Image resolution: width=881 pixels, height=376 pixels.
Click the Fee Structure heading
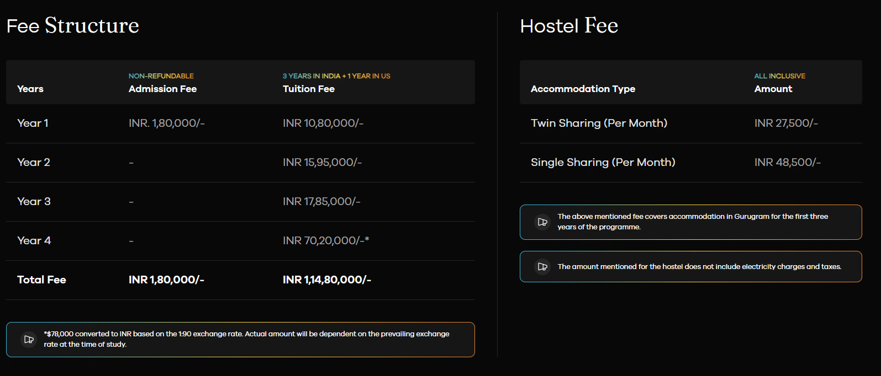[72, 26]
